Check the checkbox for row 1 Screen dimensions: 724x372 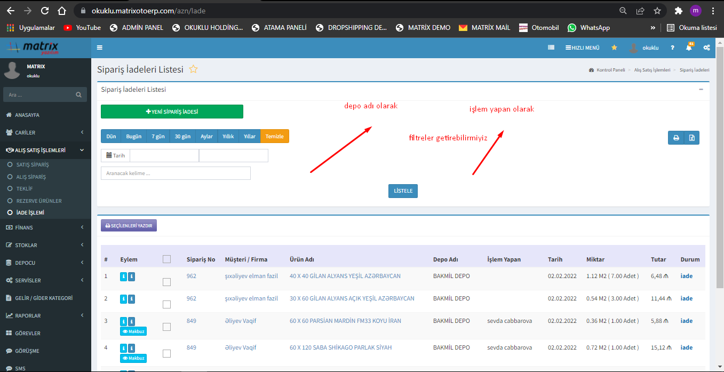(166, 282)
